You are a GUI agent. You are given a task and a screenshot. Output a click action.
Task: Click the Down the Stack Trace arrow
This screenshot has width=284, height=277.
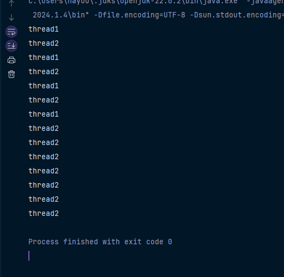11,17
